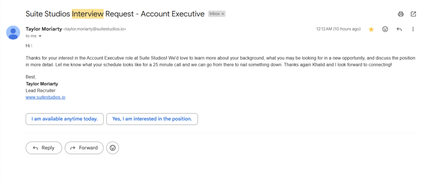The image size is (423, 185).
Task: Open the three-dot More options menu
Action: click(x=413, y=29)
